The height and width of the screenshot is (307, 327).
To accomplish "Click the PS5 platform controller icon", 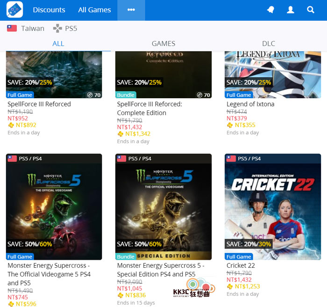I will click(x=57, y=28).
